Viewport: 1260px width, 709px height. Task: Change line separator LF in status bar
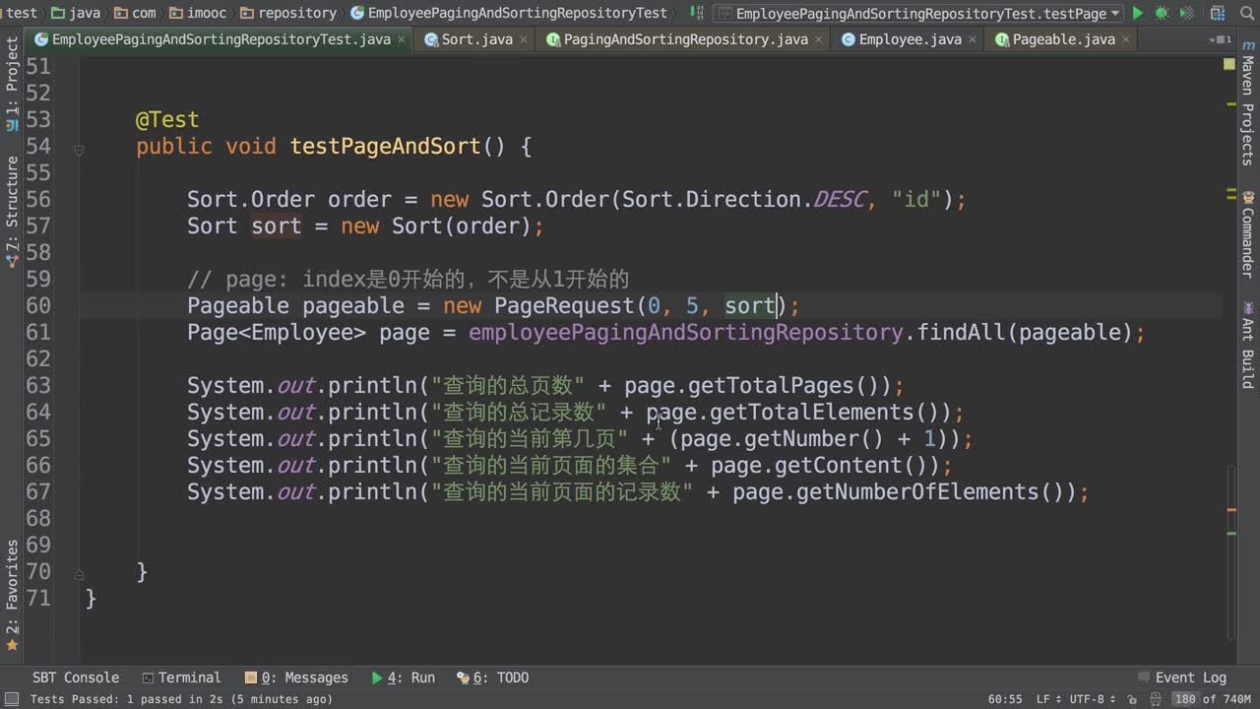[x=1046, y=699]
